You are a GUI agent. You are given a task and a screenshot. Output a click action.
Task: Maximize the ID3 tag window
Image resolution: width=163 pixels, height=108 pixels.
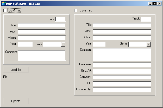pyautogui.click(x=154, y=4)
